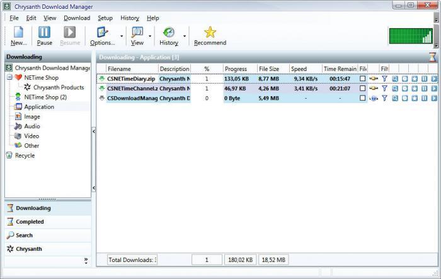Open the Help menu
The width and height of the screenshot is (441, 279).
(x=152, y=18)
